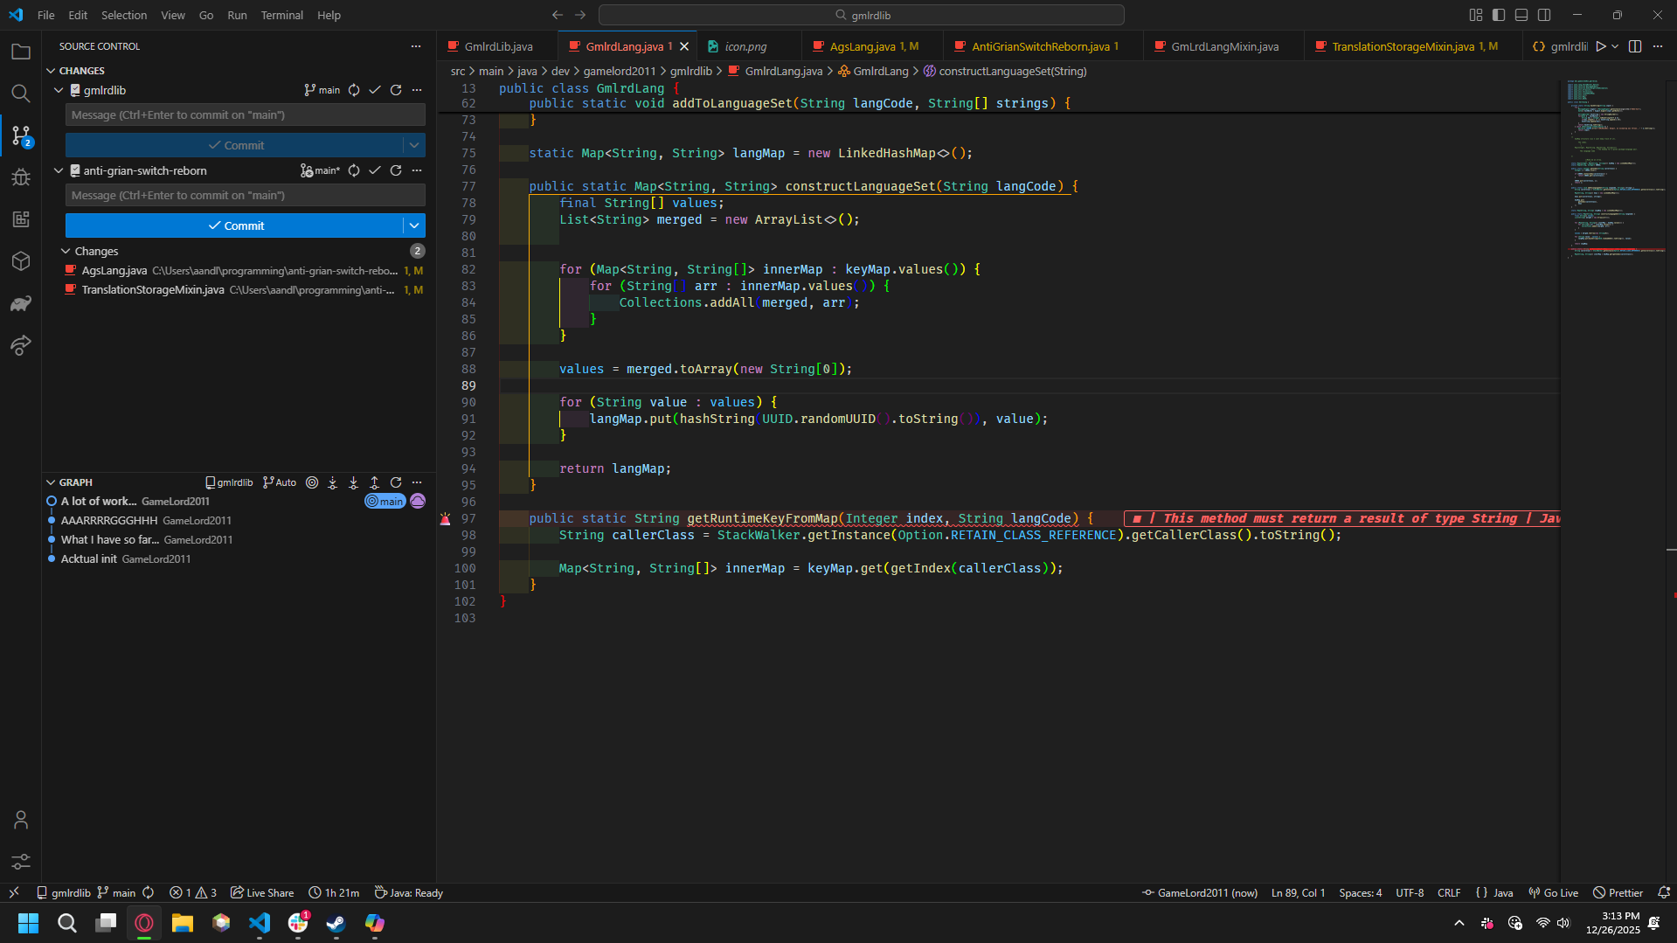Open the Extensions view in activity bar
This screenshot has width=1677, height=943.
[x=21, y=219]
